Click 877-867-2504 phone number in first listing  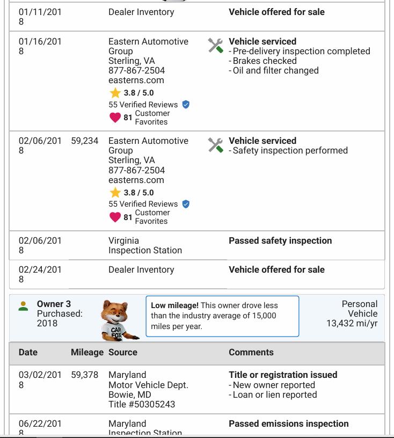point(137,70)
